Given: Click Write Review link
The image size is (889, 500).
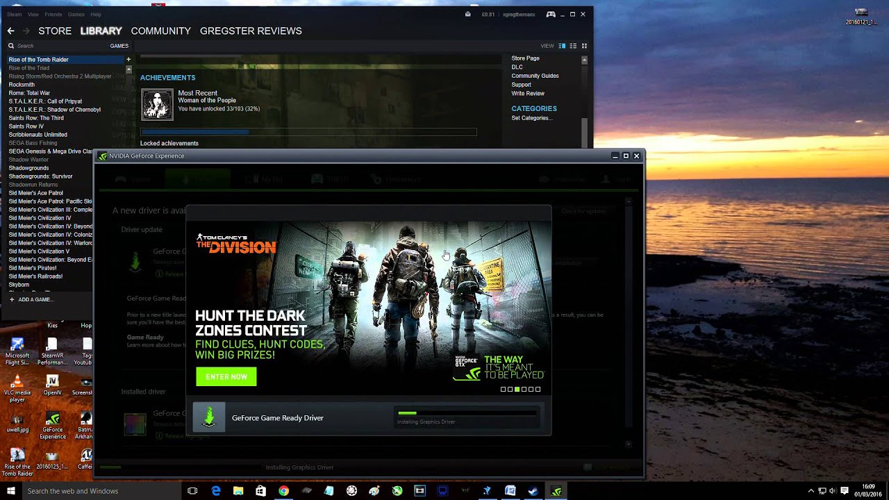Looking at the screenshot, I should point(528,93).
